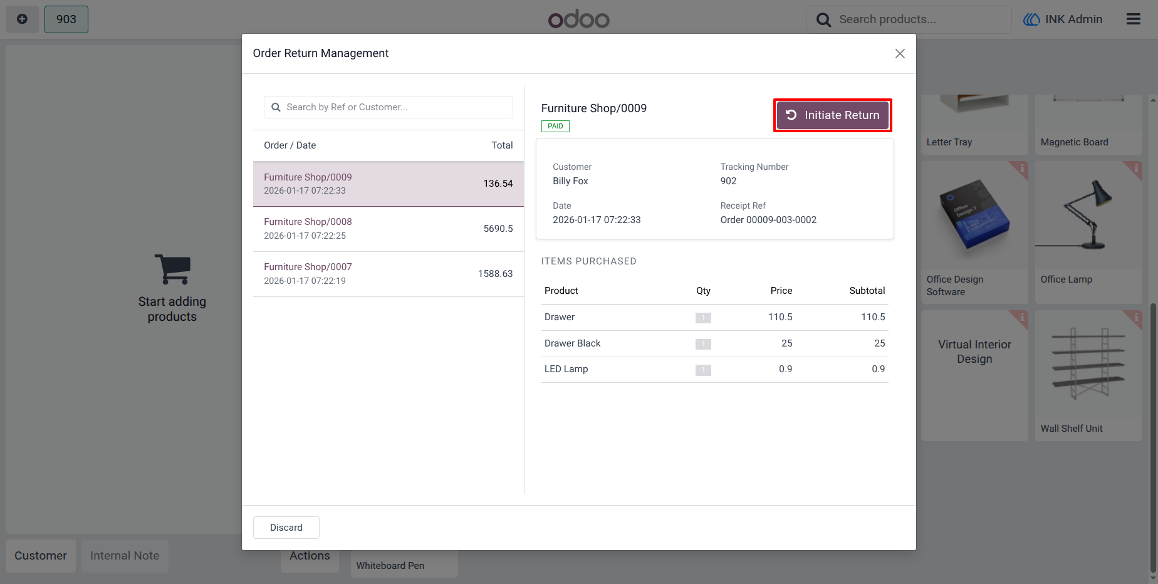
Task: Click the Customer button
Action: point(41,556)
